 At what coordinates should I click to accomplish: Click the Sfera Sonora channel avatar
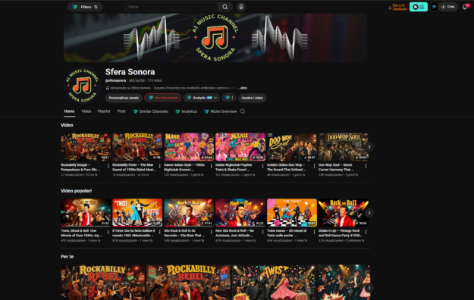point(82,85)
